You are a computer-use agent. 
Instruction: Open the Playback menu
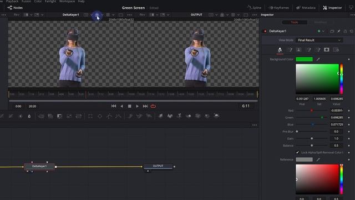(12, 1)
